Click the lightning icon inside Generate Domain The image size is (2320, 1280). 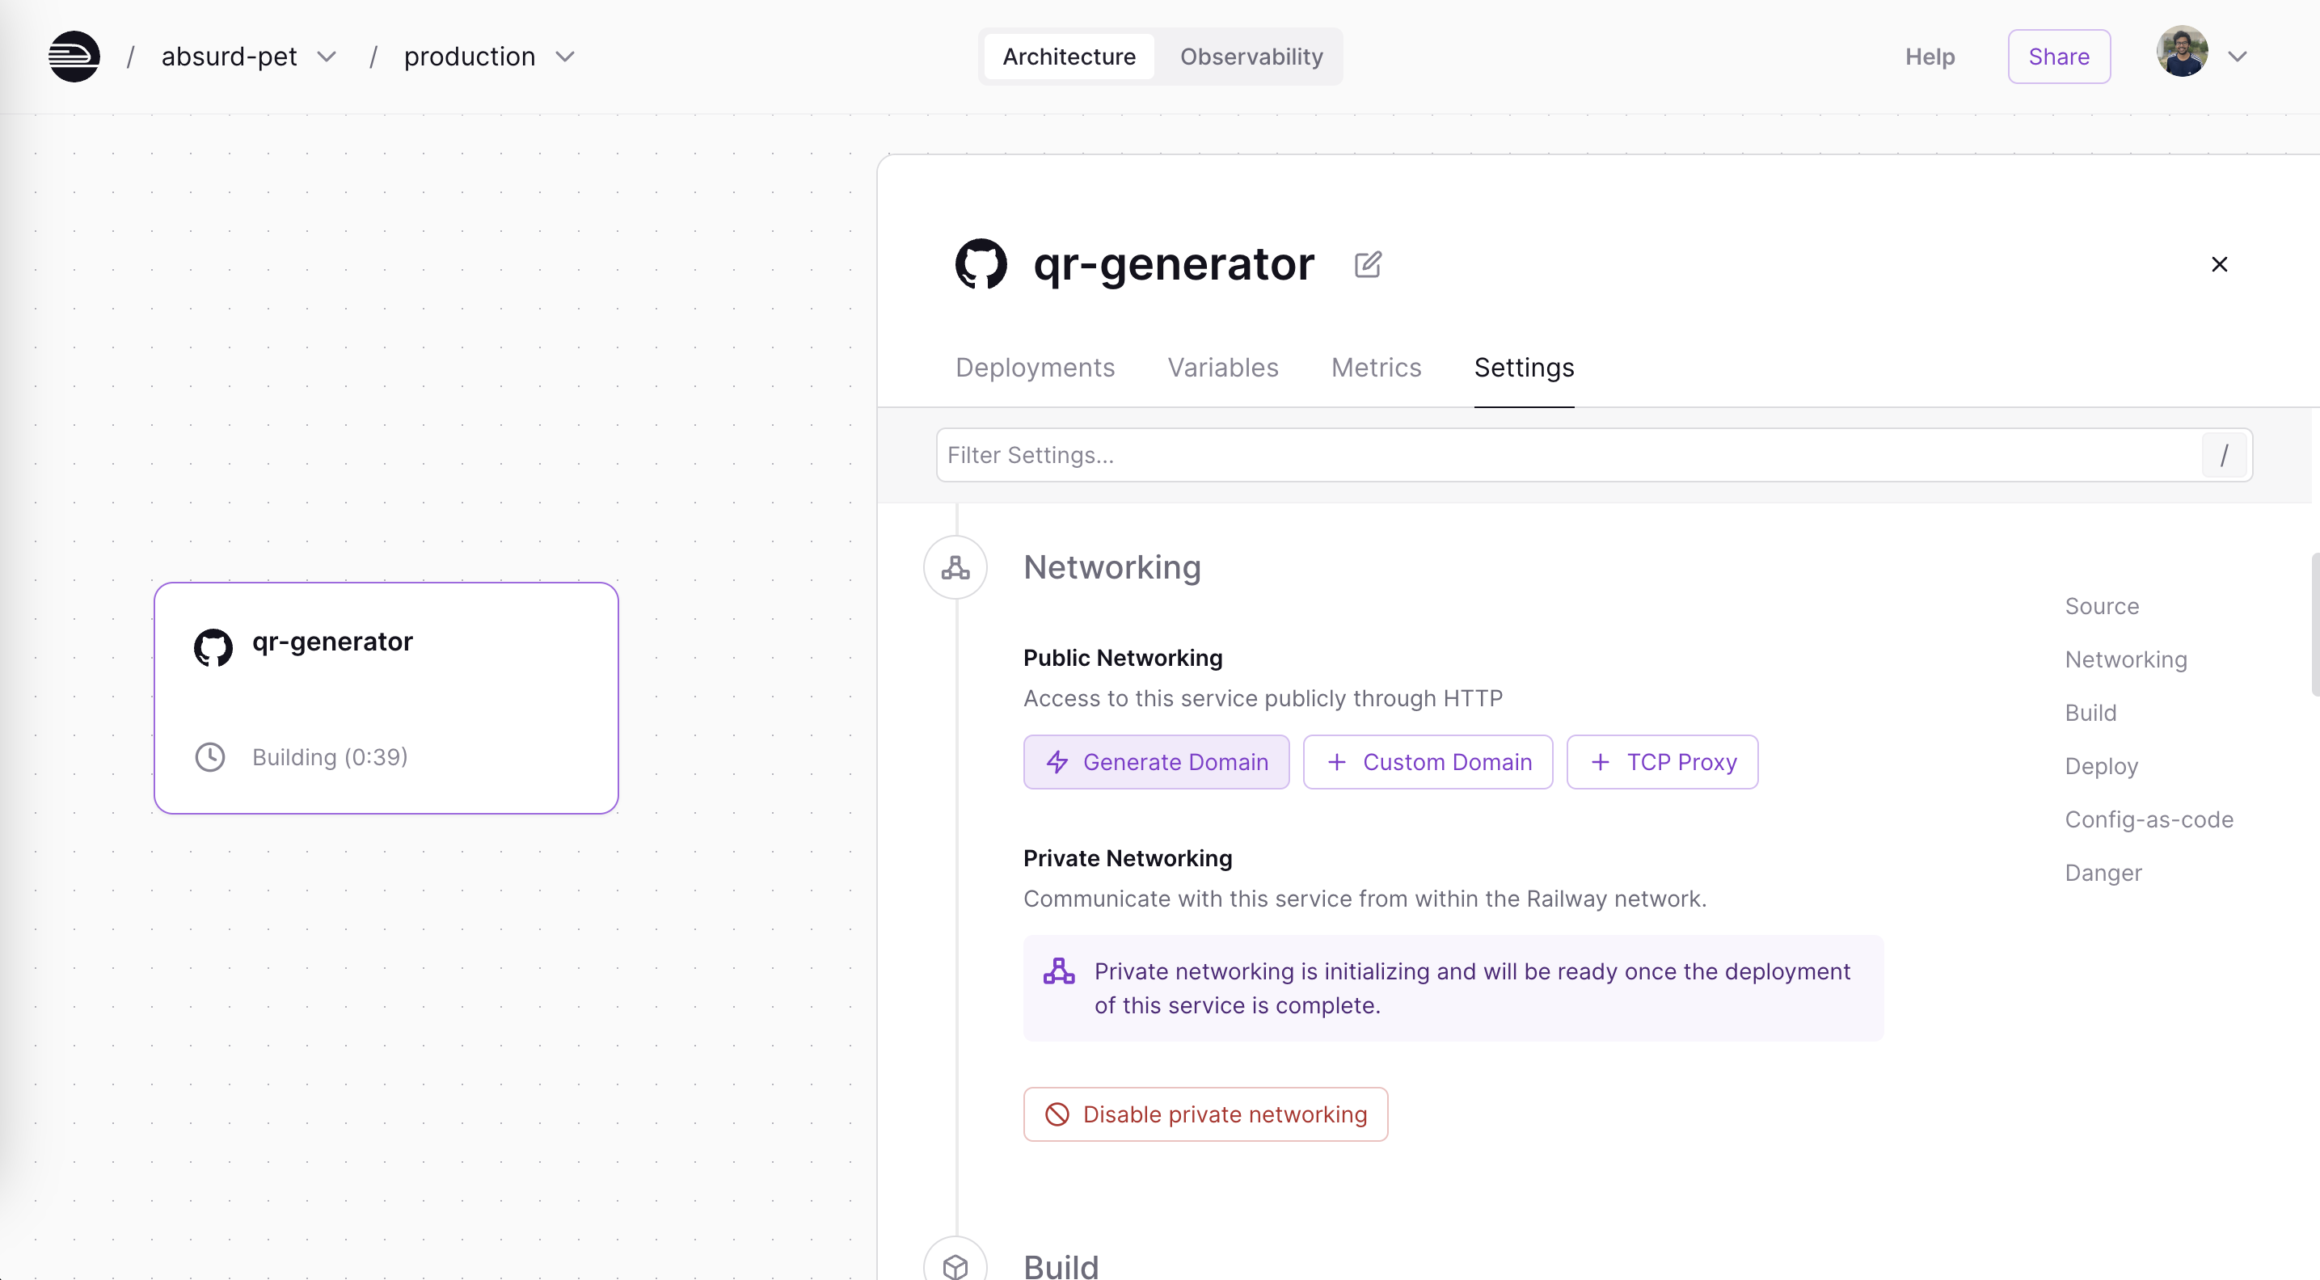coord(1057,761)
